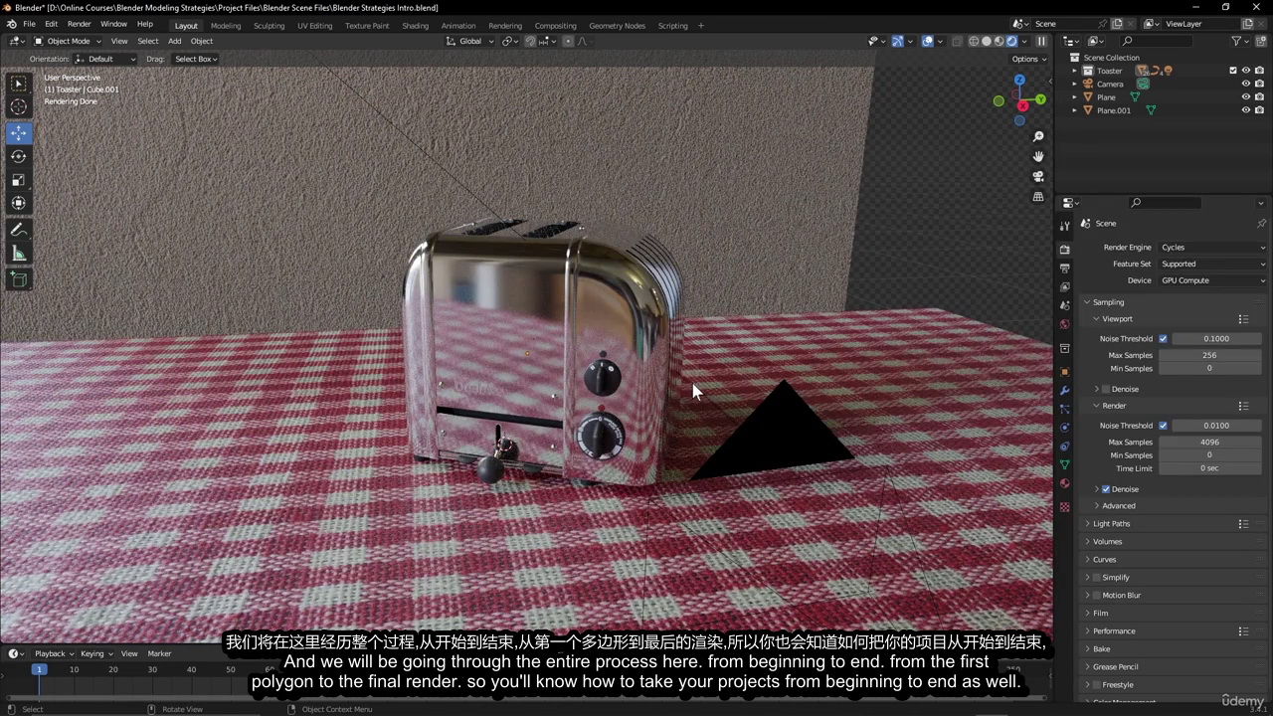
Task: Hide the Camera in viewport
Action: pyautogui.click(x=1245, y=84)
